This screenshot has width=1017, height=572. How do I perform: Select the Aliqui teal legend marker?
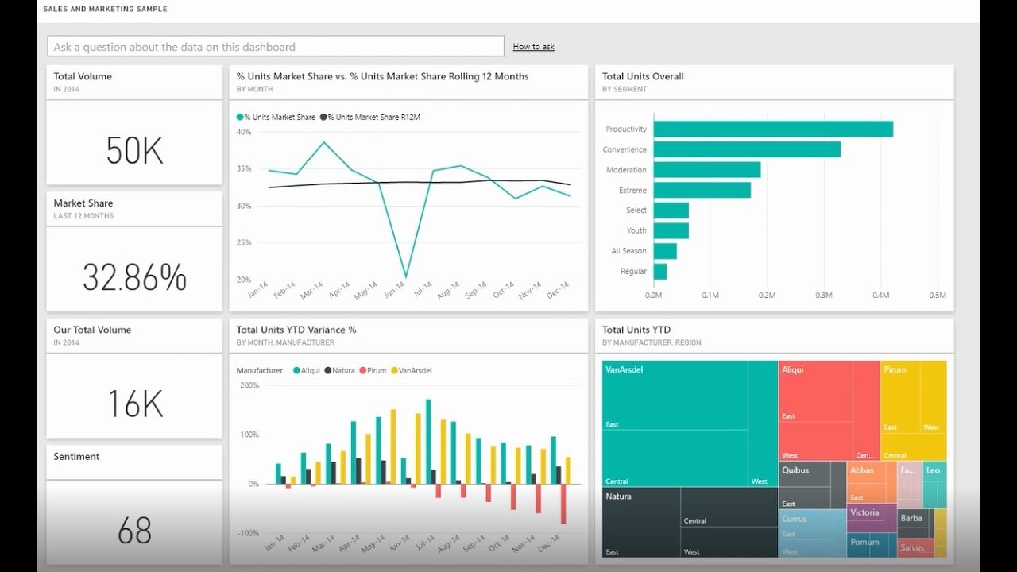296,371
